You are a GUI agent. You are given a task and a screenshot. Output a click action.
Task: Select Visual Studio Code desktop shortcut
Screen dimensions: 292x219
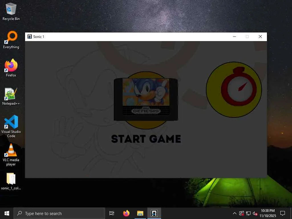11,126
